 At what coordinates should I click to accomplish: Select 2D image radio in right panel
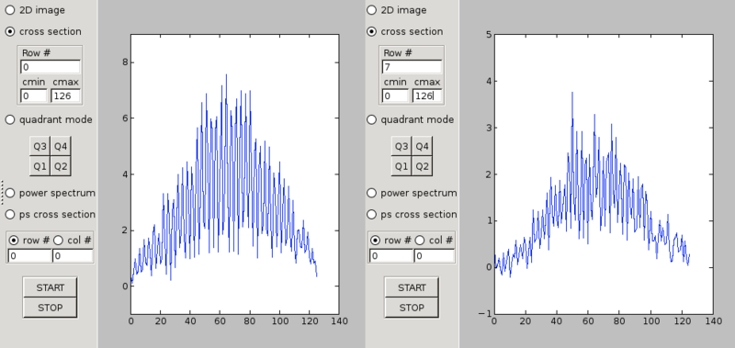371,10
